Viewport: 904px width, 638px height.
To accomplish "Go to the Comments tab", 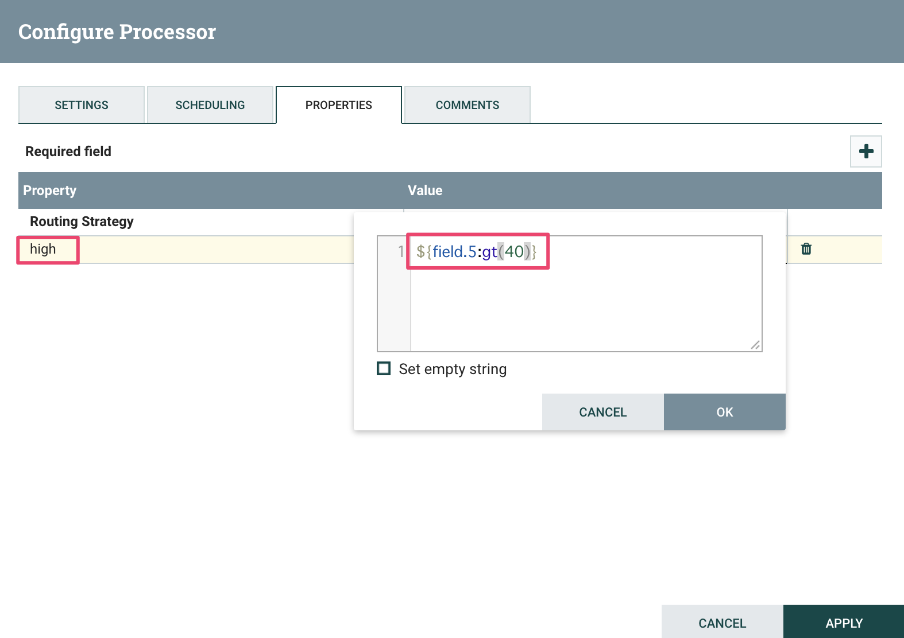I will [468, 105].
